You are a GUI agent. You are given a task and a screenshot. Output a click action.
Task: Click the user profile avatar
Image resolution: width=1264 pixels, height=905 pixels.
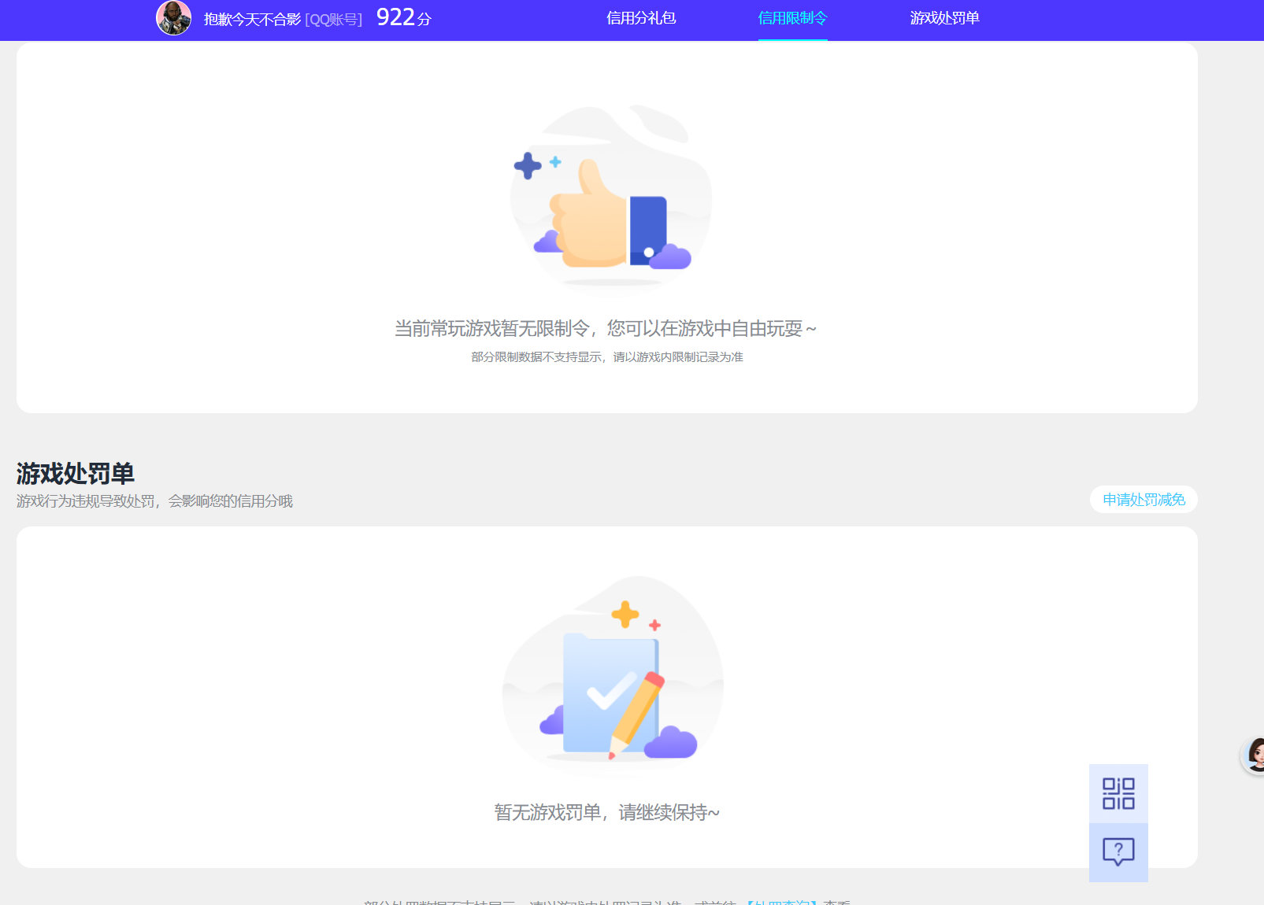173,18
